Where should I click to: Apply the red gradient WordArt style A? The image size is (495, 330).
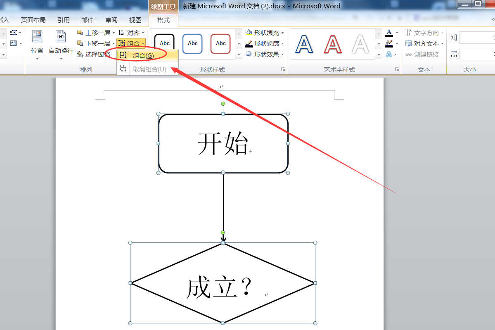333,44
